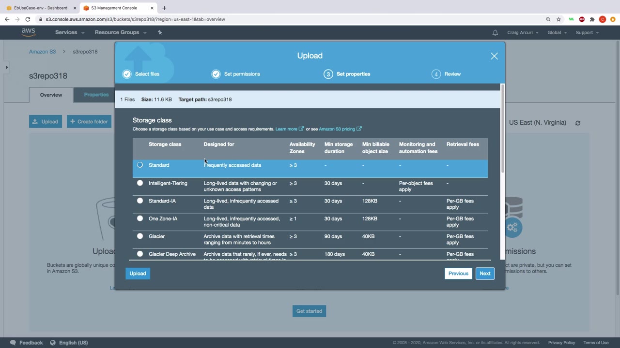The width and height of the screenshot is (620, 348).
Task: Click the refresh icon beside US East
Action: pyautogui.click(x=578, y=123)
